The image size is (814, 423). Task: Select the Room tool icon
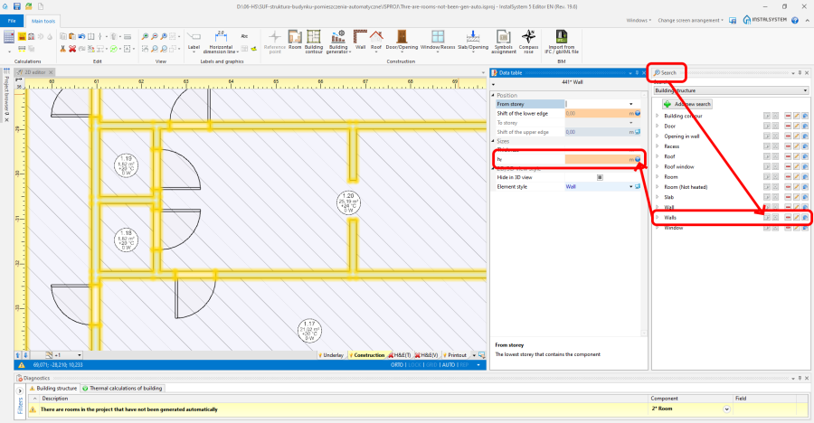295,40
